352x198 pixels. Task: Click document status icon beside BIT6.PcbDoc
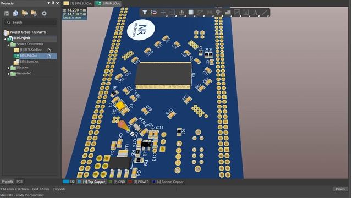[x=49, y=56]
